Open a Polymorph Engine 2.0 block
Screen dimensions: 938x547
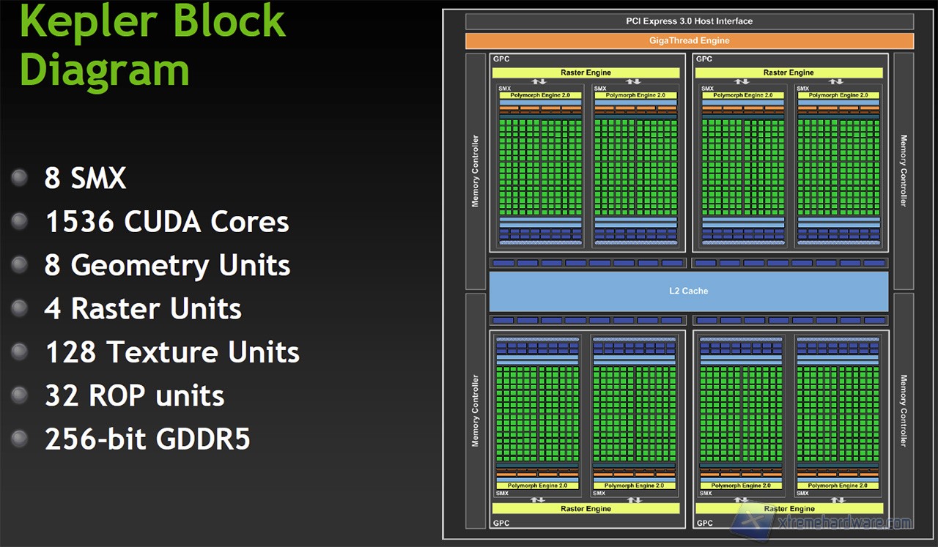pos(539,94)
